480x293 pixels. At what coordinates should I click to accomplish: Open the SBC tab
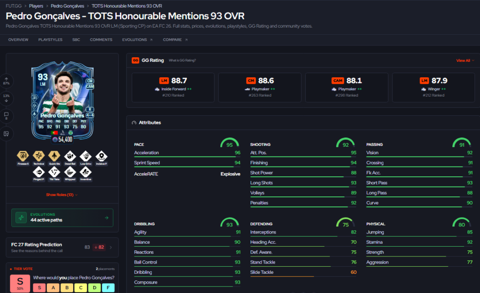click(x=76, y=40)
